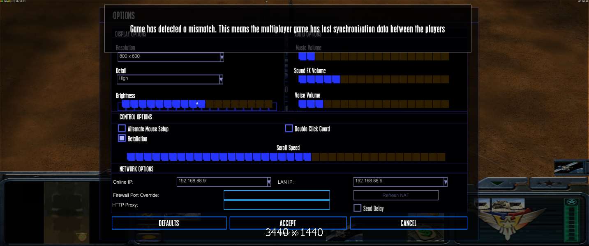Click the Defaults button
Screen dimensions: 589x246
point(169,223)
